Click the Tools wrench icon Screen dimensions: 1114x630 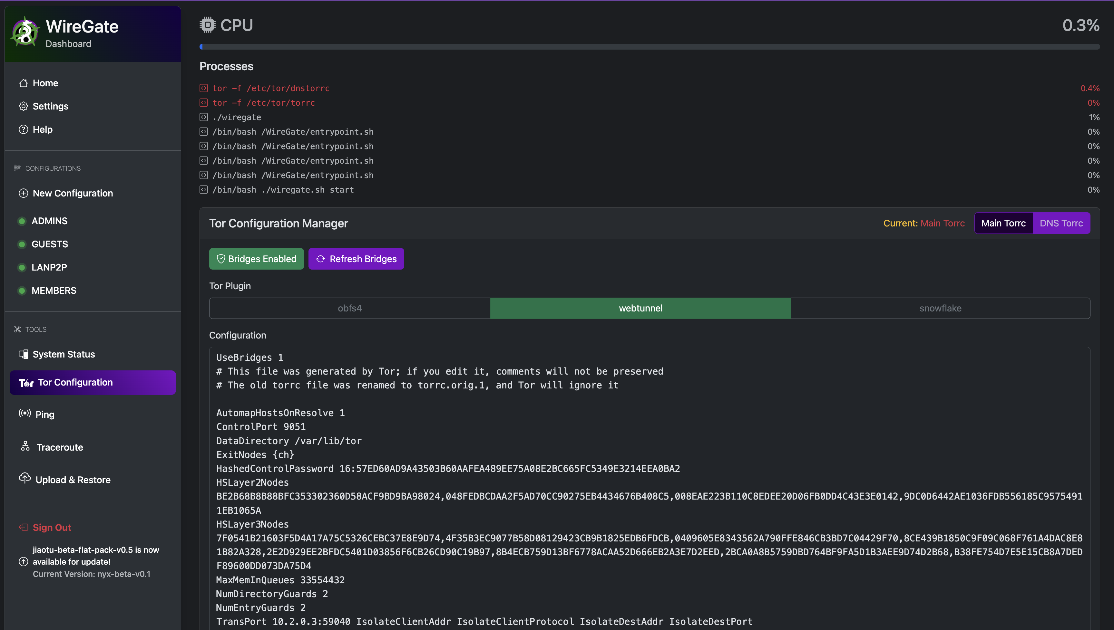(17, 329)
